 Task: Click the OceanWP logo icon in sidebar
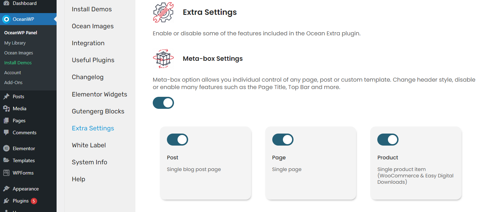[x=6, y=19]
